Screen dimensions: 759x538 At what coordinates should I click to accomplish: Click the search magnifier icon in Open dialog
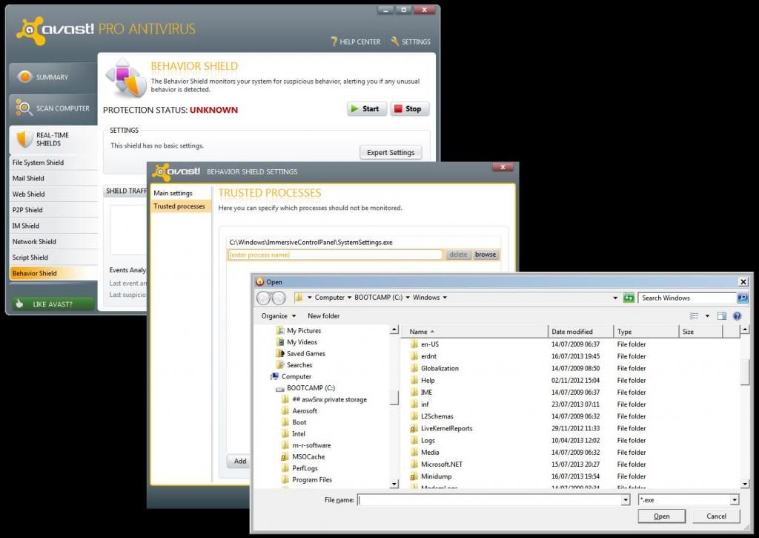[x=743, y=298]
